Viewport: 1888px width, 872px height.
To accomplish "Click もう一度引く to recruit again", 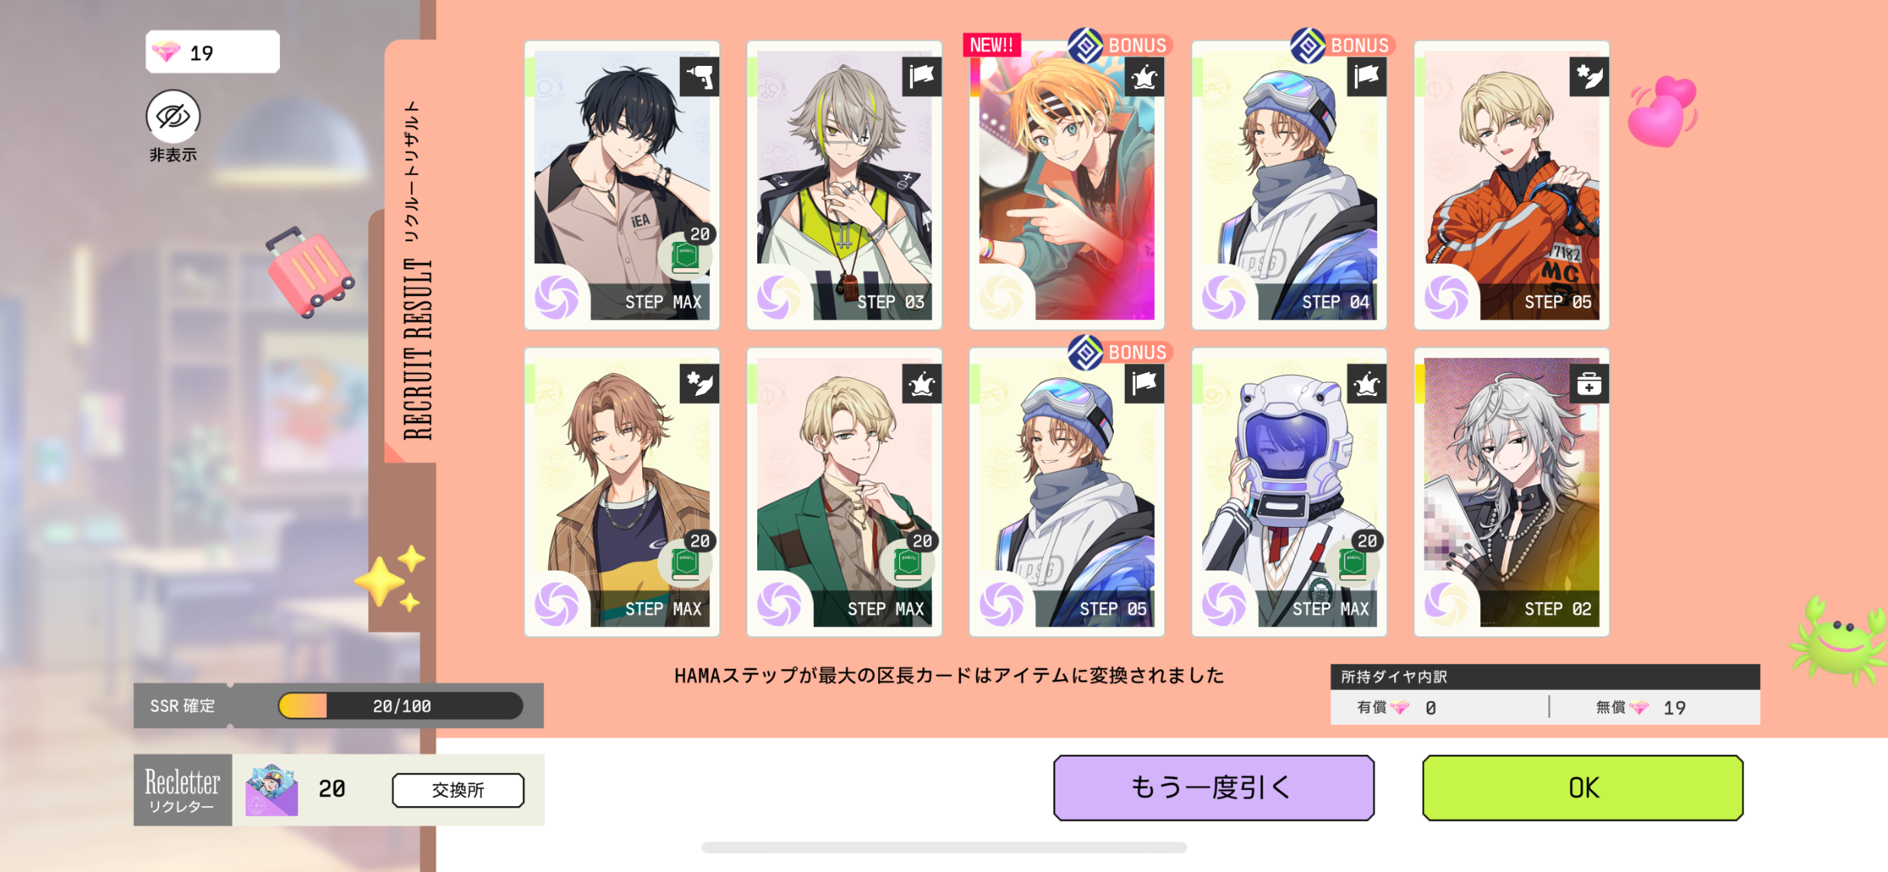I will (1214, 788).
